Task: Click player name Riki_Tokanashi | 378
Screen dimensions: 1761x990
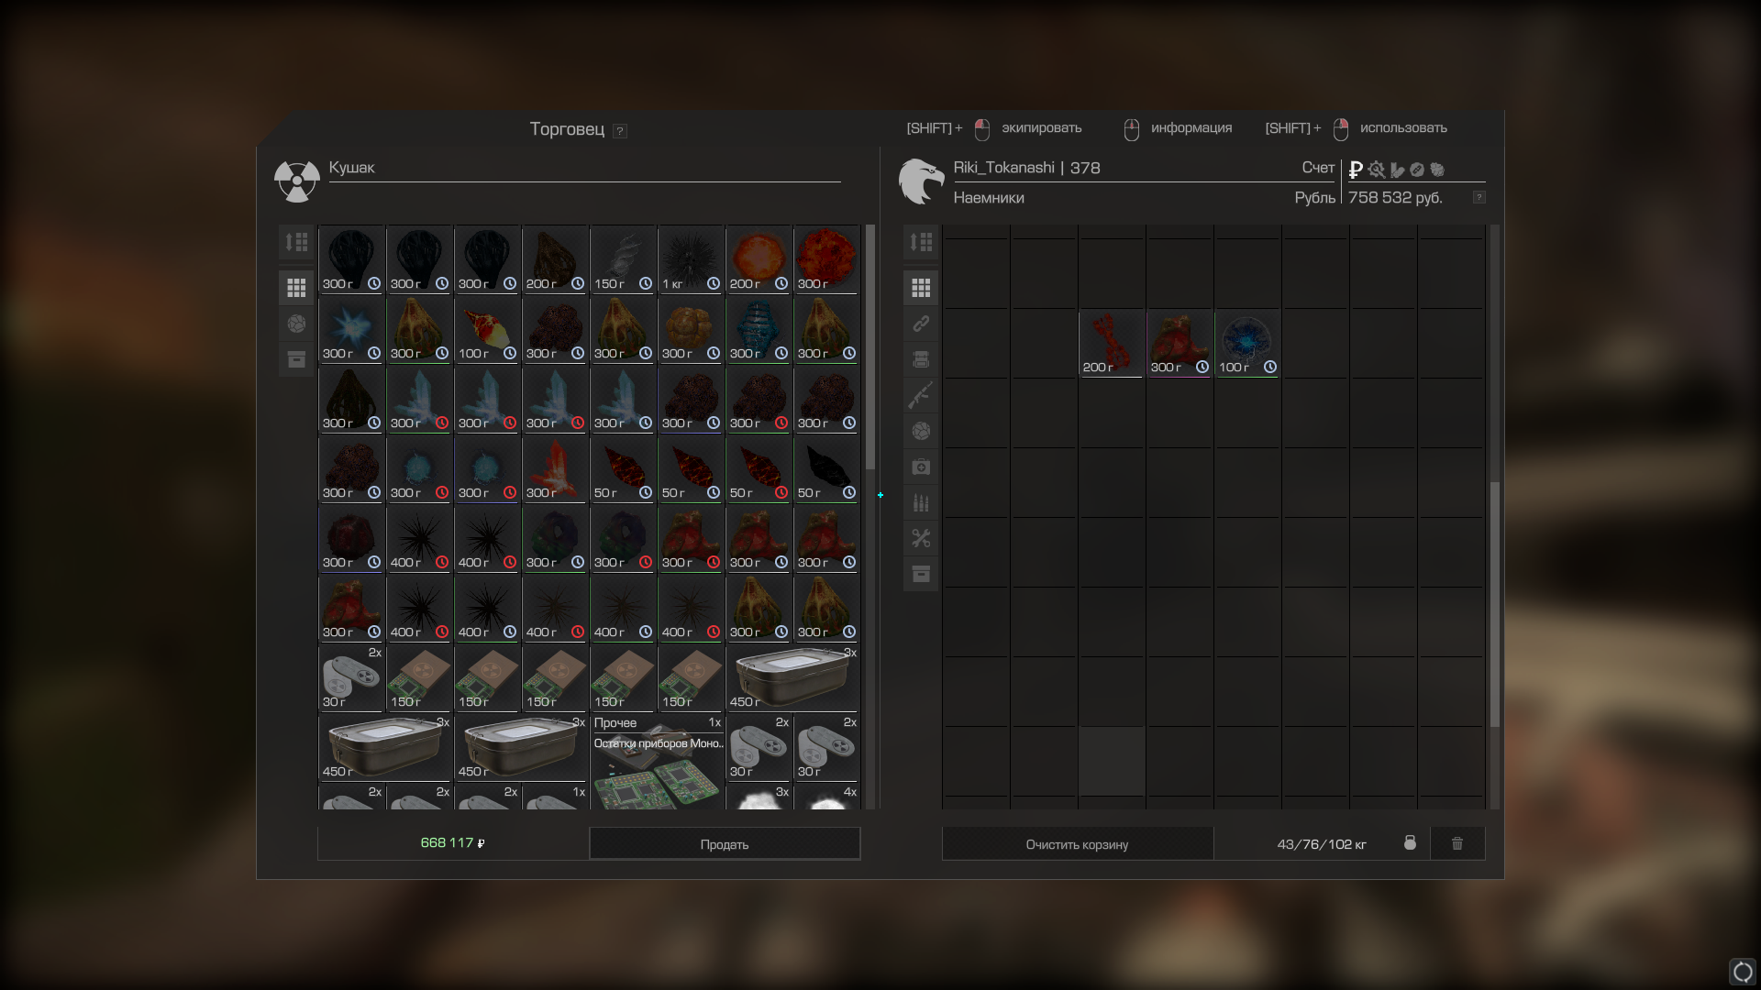Action: 1026,168
